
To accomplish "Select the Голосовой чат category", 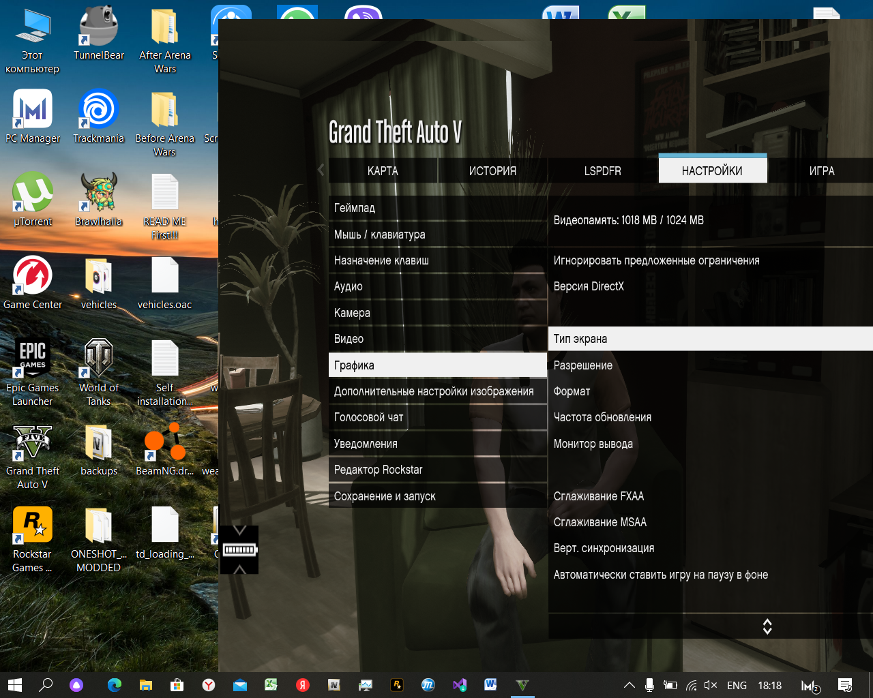I will point(438,417).
